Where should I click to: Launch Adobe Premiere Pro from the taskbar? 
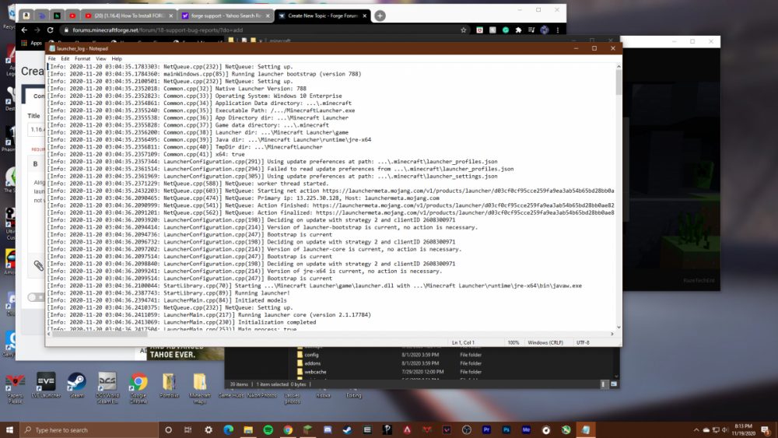487,429
